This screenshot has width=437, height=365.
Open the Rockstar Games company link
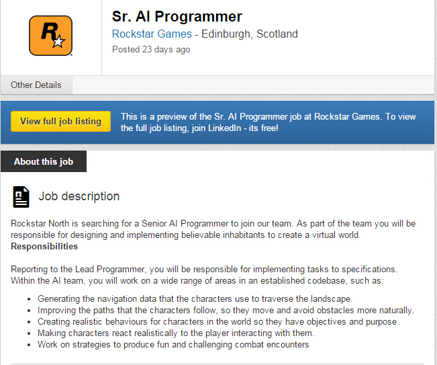(x=152, y=34)
